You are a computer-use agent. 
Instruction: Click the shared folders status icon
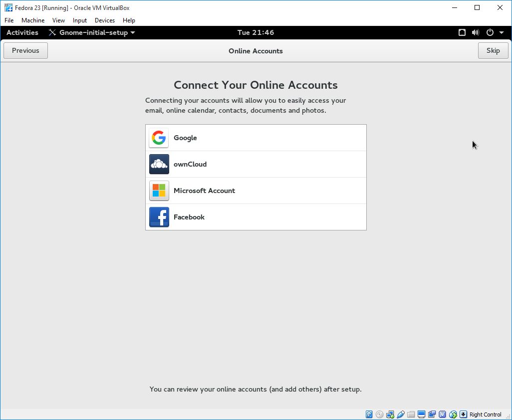tap(411, 415)
